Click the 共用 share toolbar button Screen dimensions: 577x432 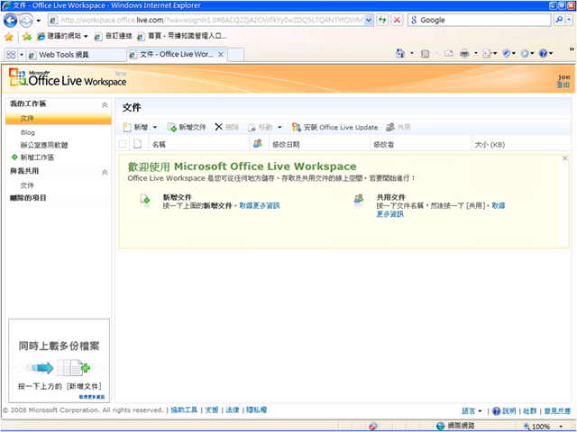398,127
